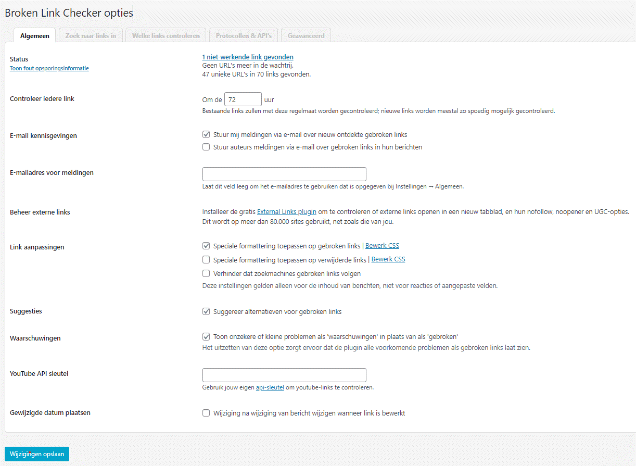Go to the 'Protocollen & API's' tab
636x466 pixels.
tap(244, 36)
